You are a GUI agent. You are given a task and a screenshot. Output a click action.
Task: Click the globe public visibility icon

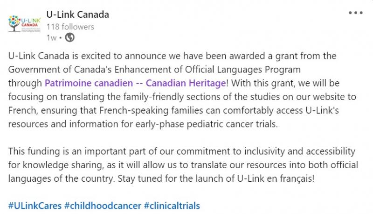coord(69,37)
